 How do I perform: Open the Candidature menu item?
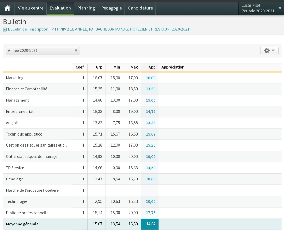pyautogui.click(x=140, y=8)
